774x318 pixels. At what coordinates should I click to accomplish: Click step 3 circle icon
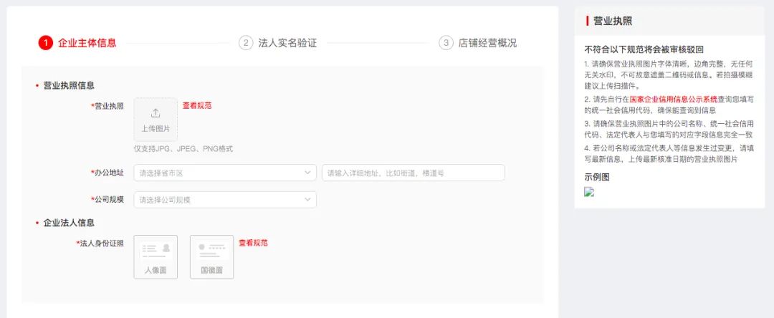[x=446, y=43]
